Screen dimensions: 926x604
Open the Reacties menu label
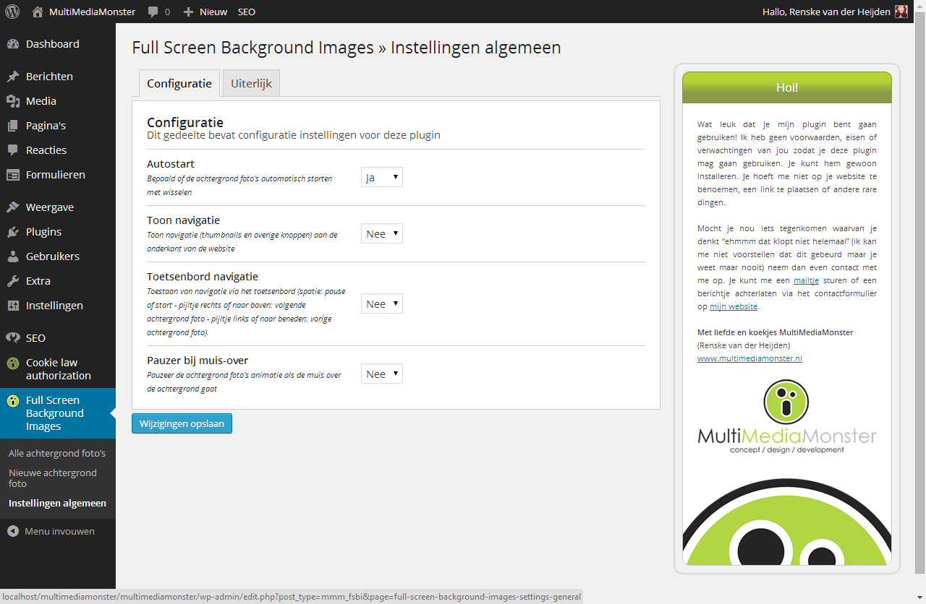click(46, 150)
